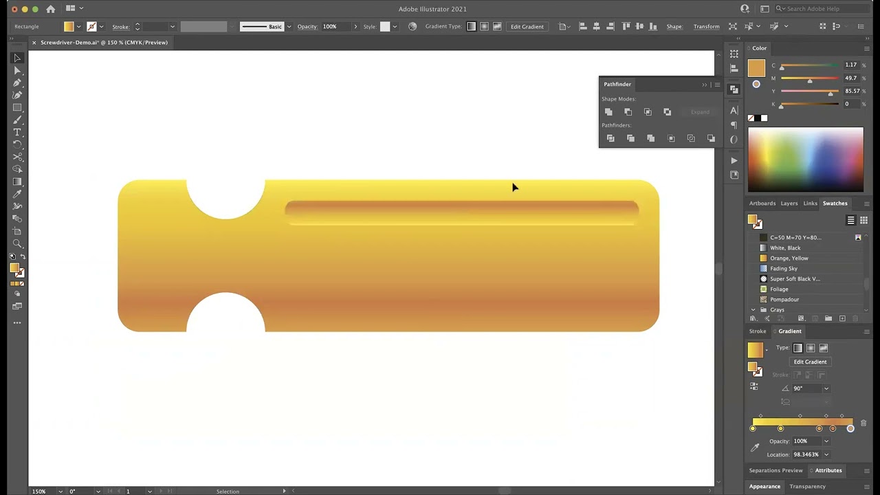Choose Linear gradient type in Gradient panel
Viewport: 880px width, 495px height.
click(x=797, y=348)
